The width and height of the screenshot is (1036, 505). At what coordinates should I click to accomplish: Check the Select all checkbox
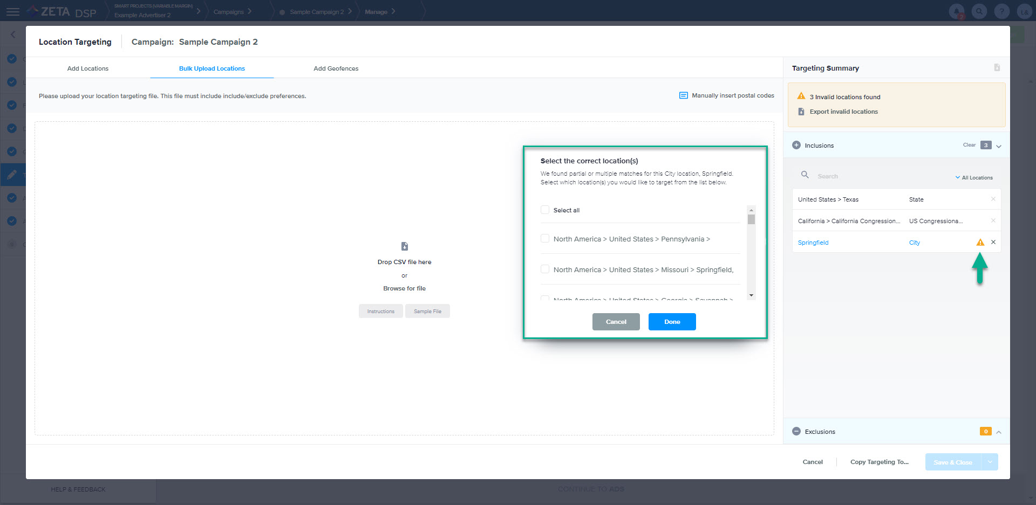coord(545,210)
